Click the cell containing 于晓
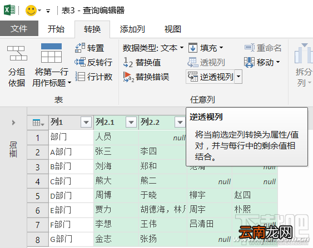The image size is (313, 248). coord(163,196)
